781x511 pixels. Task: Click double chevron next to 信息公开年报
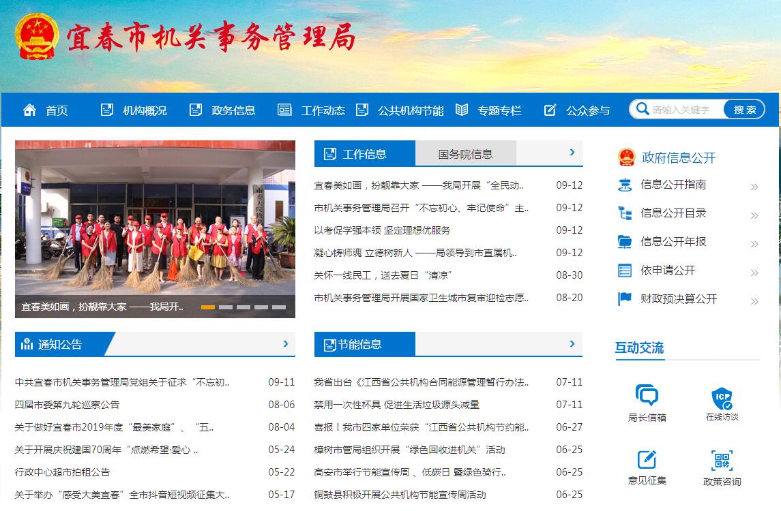tap(754, 244)
